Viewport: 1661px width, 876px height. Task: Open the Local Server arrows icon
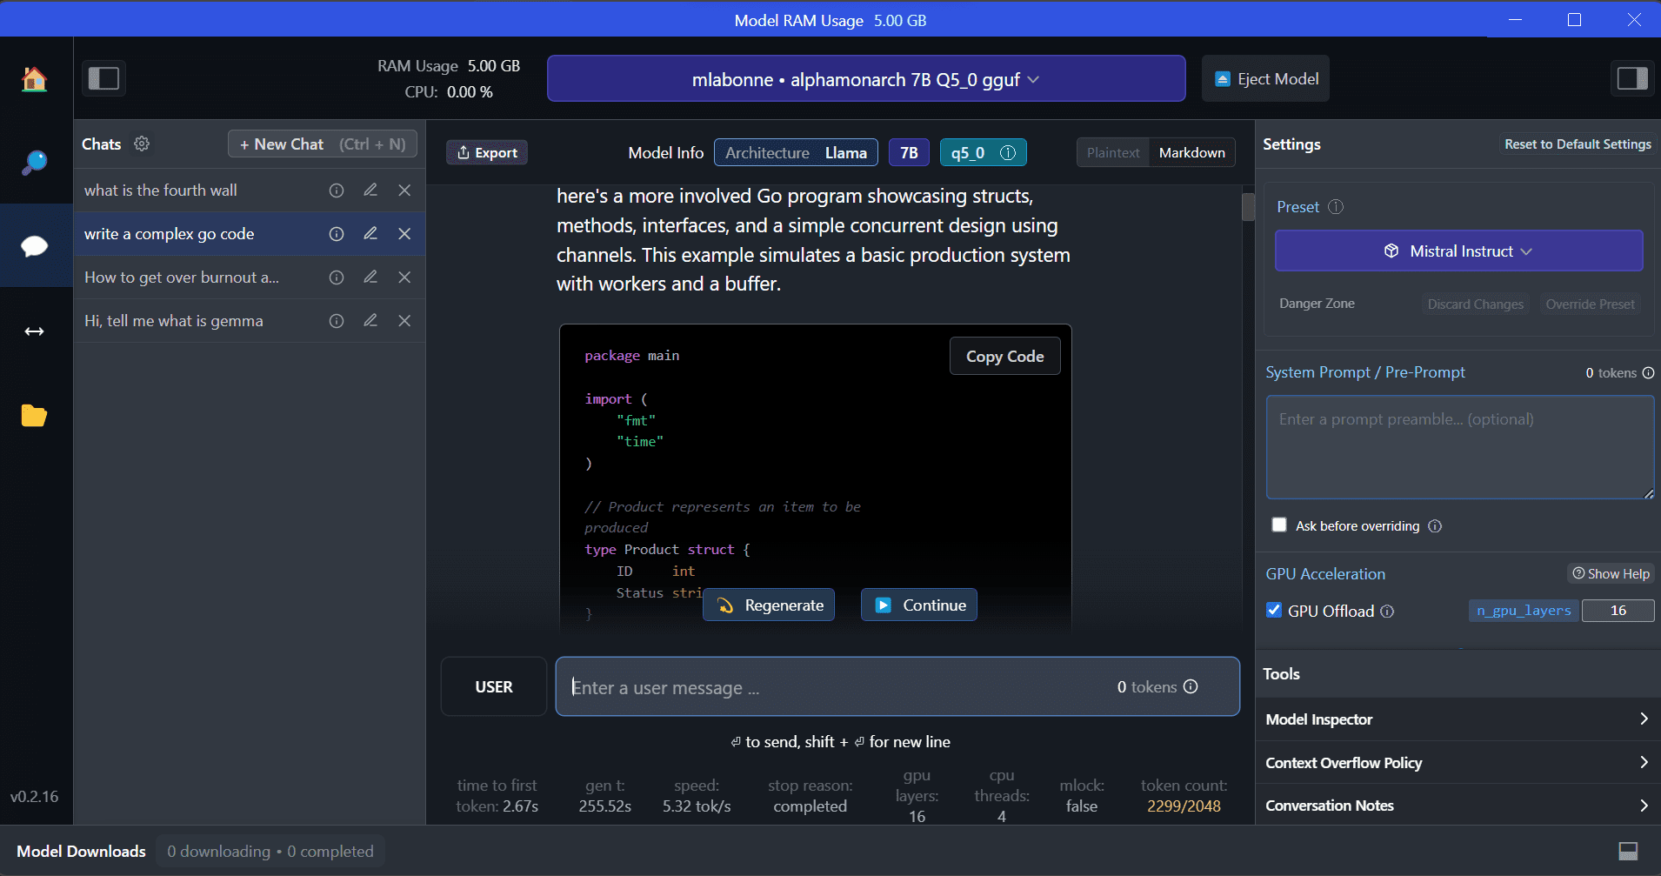35,331
